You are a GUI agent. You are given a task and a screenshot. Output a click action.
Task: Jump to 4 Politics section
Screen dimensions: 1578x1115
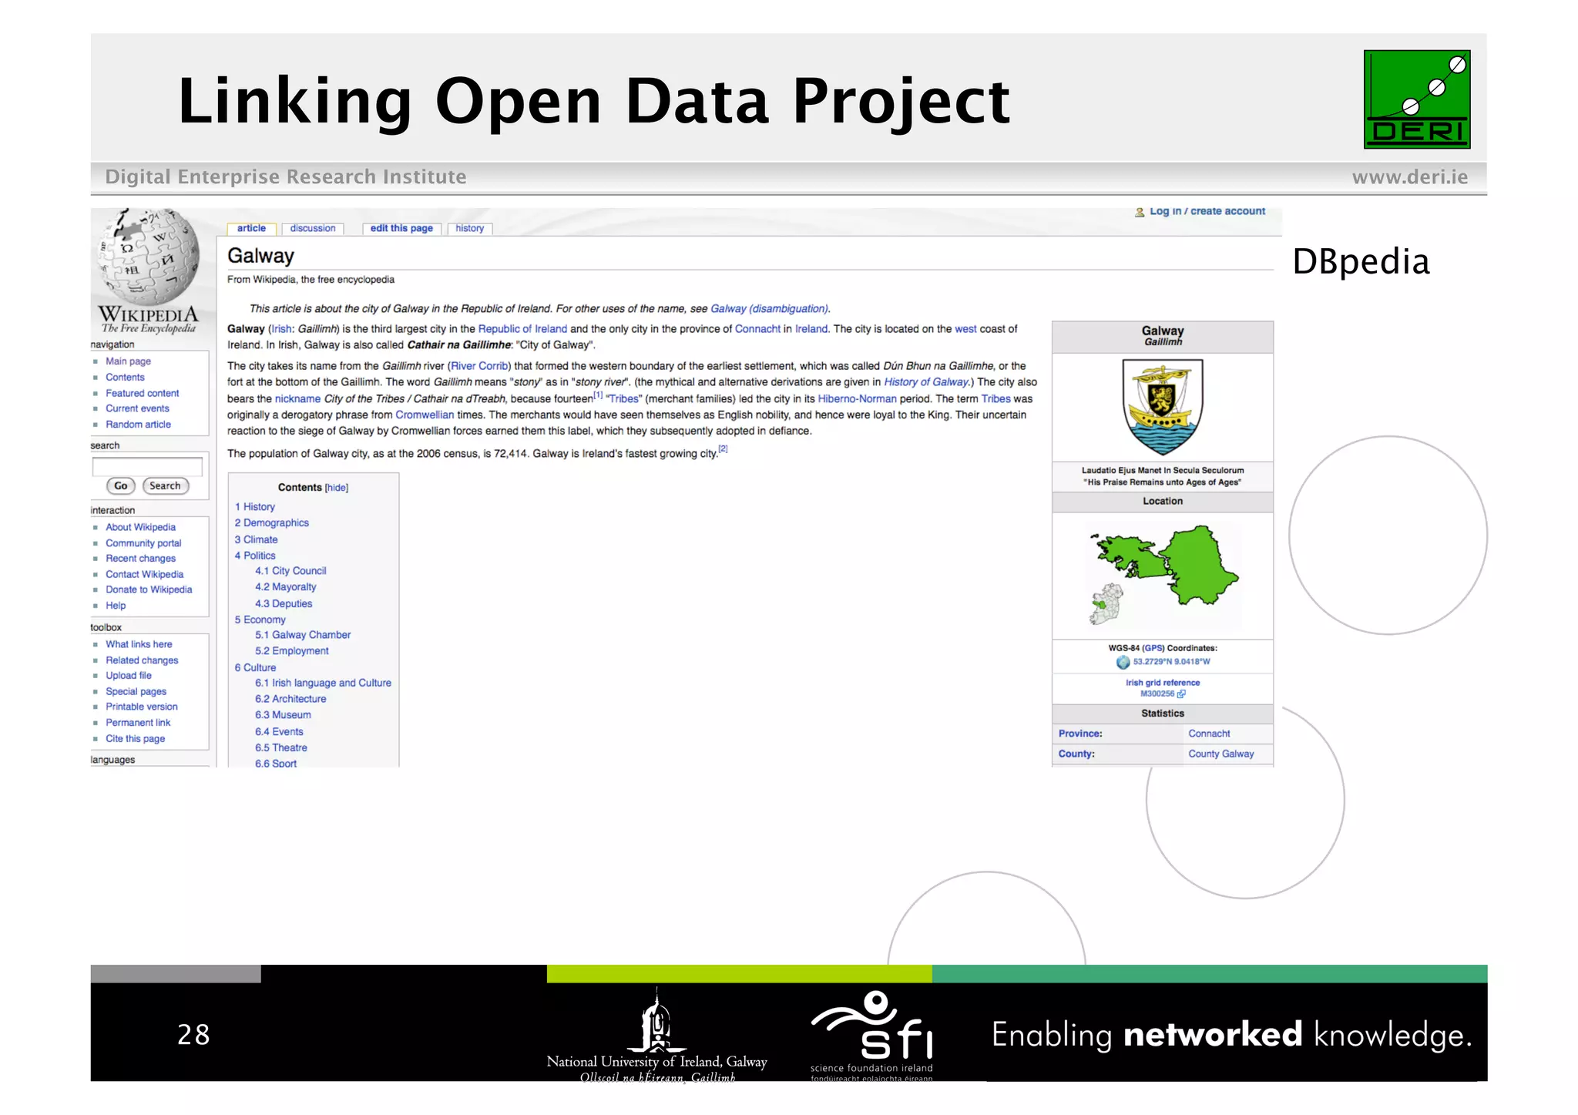click(x=255, y=556)
